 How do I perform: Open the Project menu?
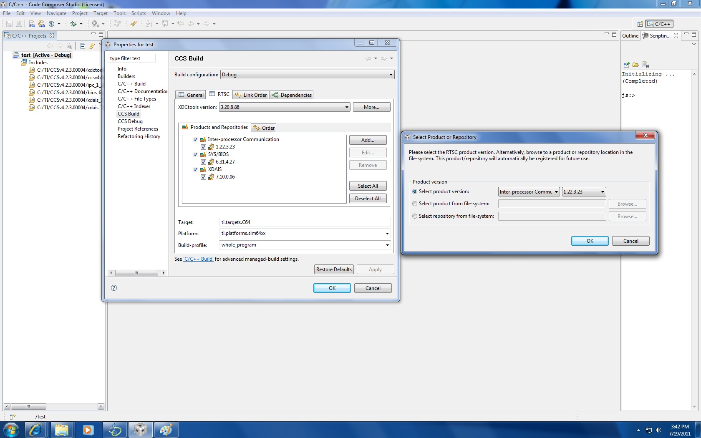click(x=80, y=13)
